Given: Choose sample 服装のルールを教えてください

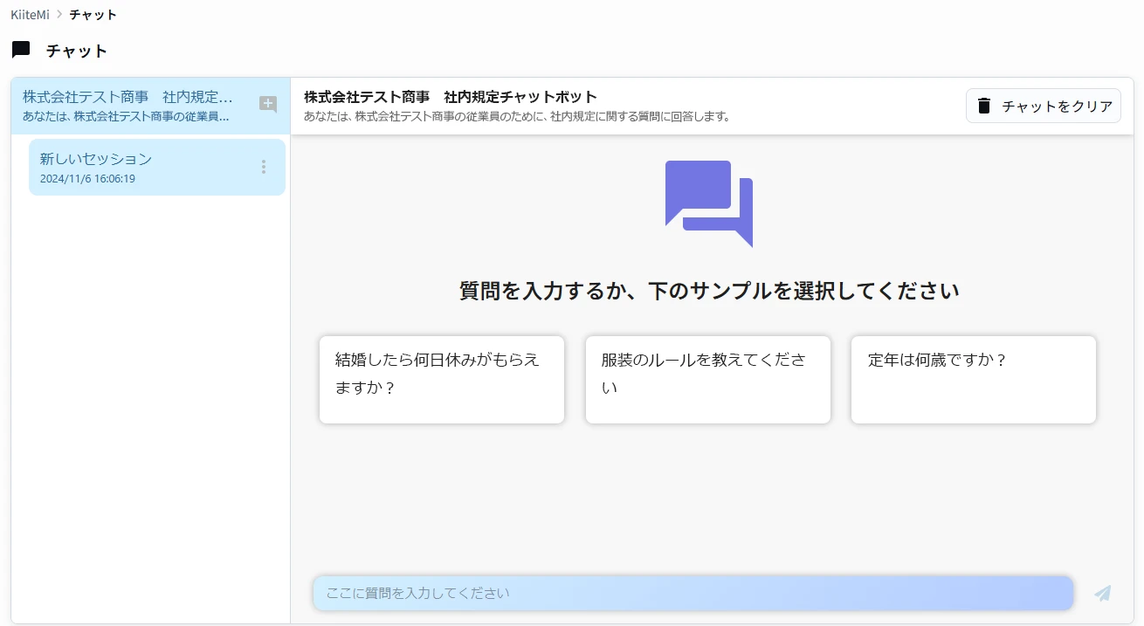Looking at the screenshot, I should tap(708, 380).
